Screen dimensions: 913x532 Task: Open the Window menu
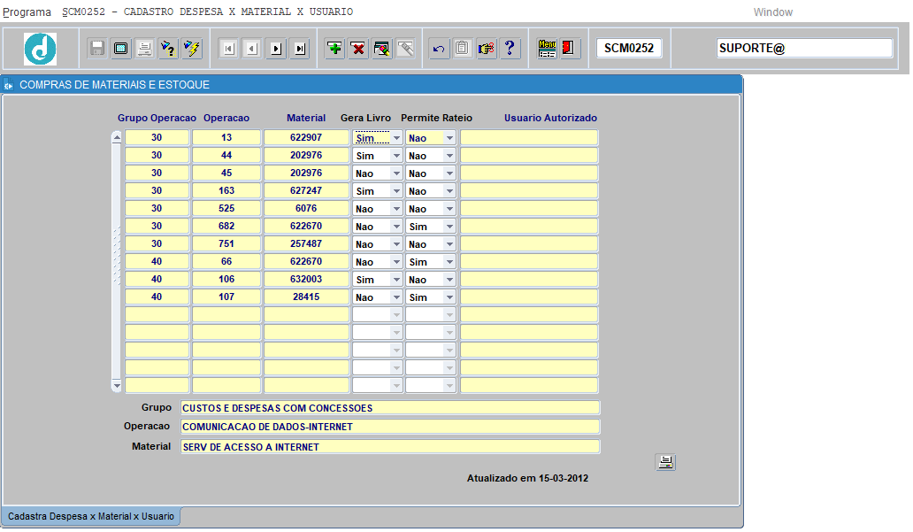coord(772,12)
